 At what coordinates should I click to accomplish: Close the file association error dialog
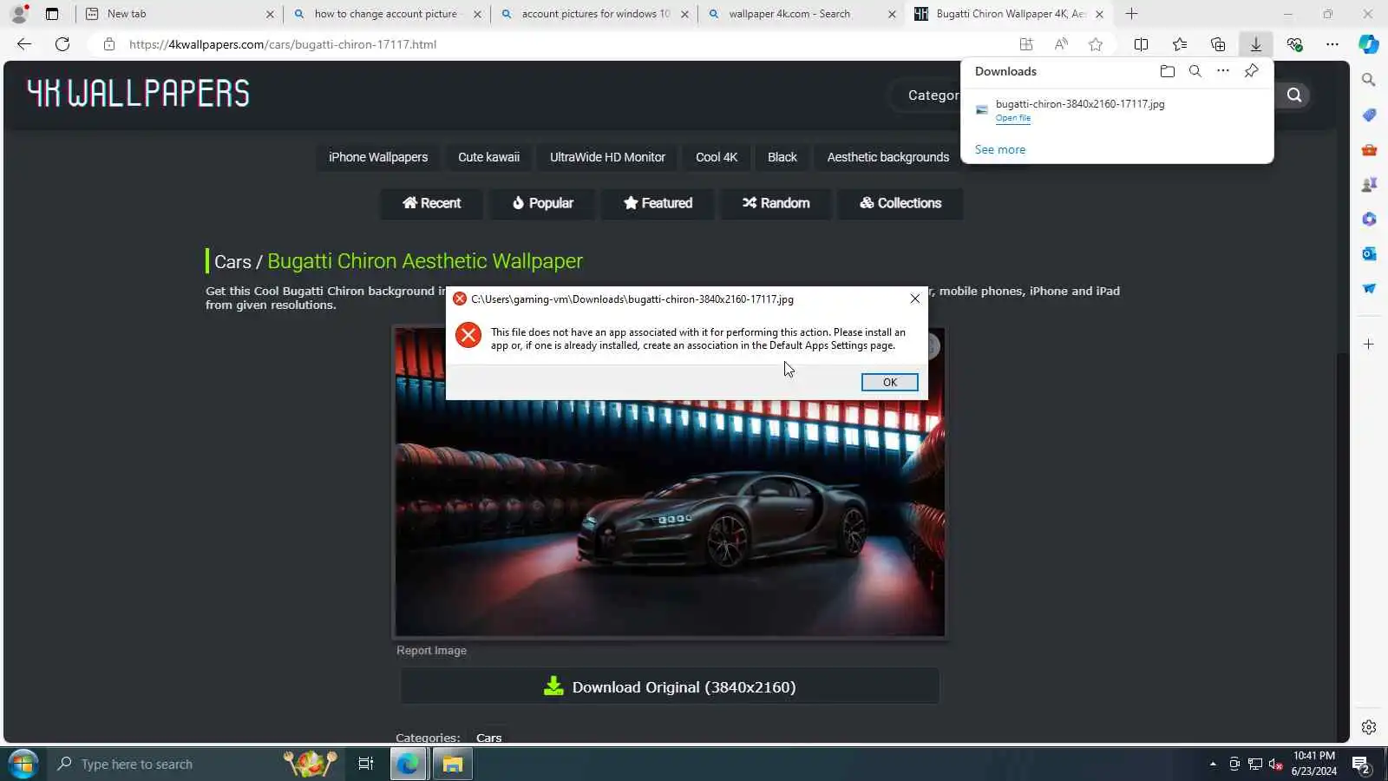tap(914, 299)
